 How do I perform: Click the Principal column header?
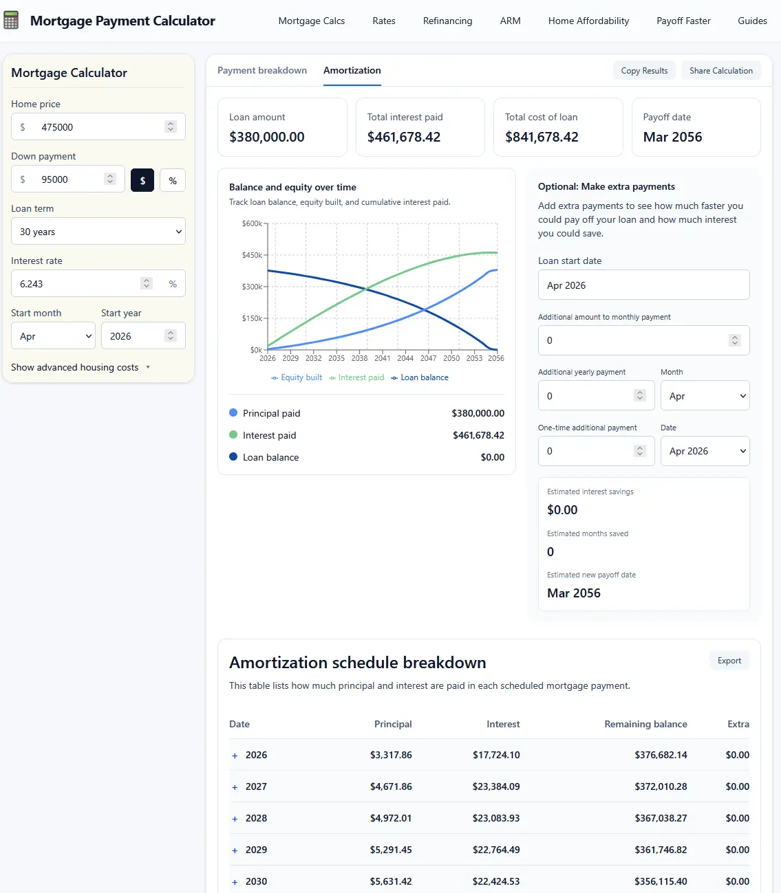(393, 724)
